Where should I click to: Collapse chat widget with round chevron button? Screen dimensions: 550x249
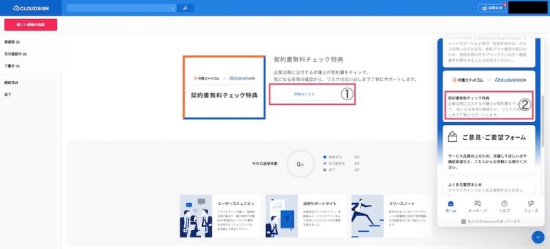(x=538, y=237)
